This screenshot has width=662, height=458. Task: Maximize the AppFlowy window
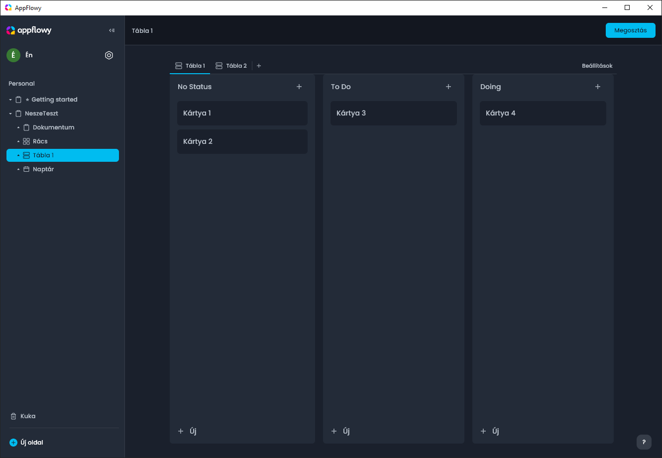(x=627, y=7)
